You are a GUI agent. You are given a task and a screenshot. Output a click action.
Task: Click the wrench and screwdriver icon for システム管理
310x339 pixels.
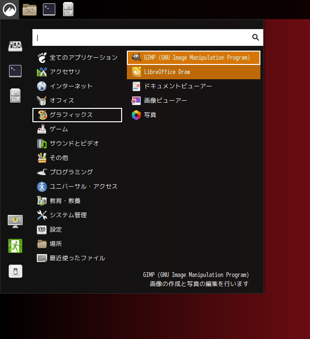click(x=42, y=215)
